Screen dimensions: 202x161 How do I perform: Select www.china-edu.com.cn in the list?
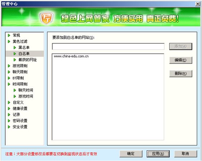(71, 56)
